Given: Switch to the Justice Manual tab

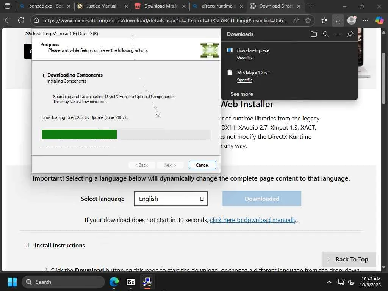Looking at the screenshot, I should (103, 6).
